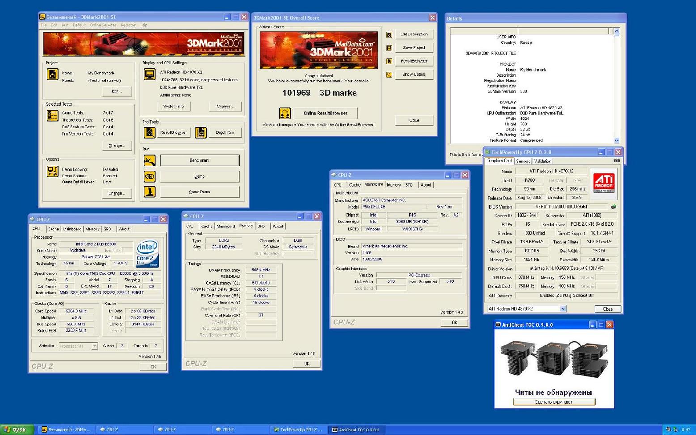Click the Save Project button

coord(414,47)
